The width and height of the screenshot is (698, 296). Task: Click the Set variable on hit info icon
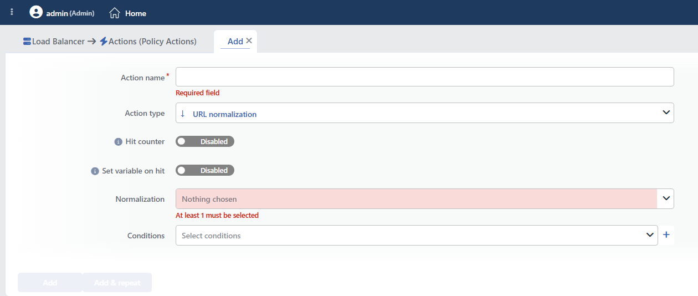pos(95,171)
